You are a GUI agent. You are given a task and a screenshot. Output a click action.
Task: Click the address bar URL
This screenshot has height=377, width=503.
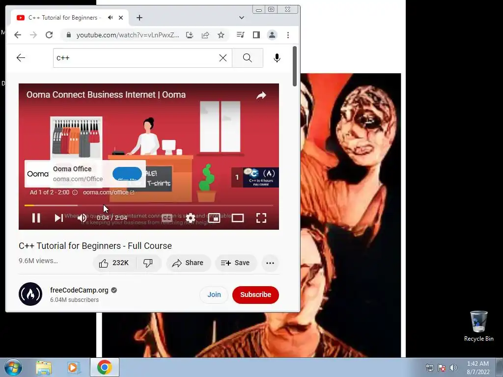[x=128, y=35]
